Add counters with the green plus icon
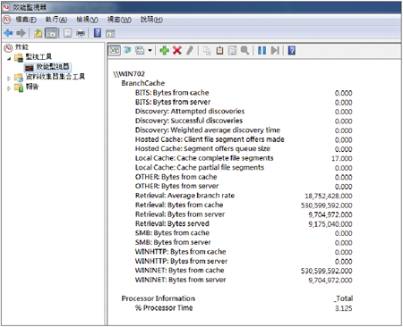Image resolution: width=403 pixels, height=327 pixels. (164, 50)
